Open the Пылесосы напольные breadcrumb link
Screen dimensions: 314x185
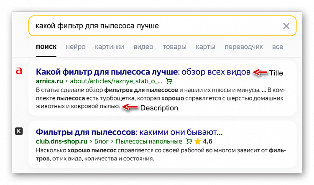click(x=149, y=141)
